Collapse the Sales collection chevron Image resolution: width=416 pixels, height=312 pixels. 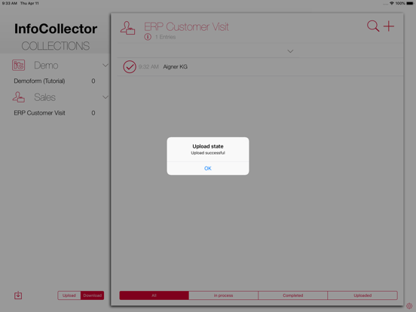tap(106, 97)
